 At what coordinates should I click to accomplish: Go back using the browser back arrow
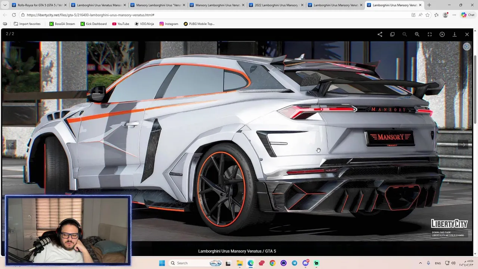[5, 15]
